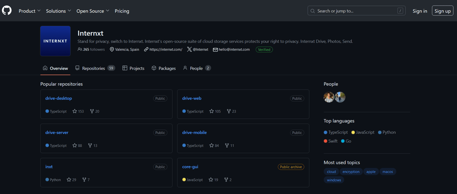457x194 pixels.
Task: Click the fork icon on drive-server
Action: [90, 145]
